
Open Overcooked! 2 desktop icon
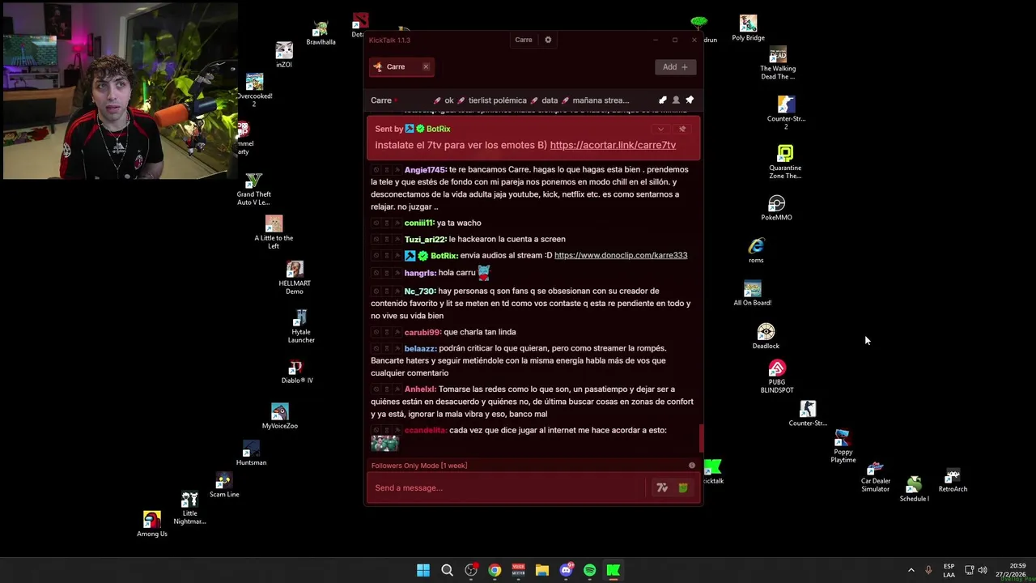(x=254, y=90)
